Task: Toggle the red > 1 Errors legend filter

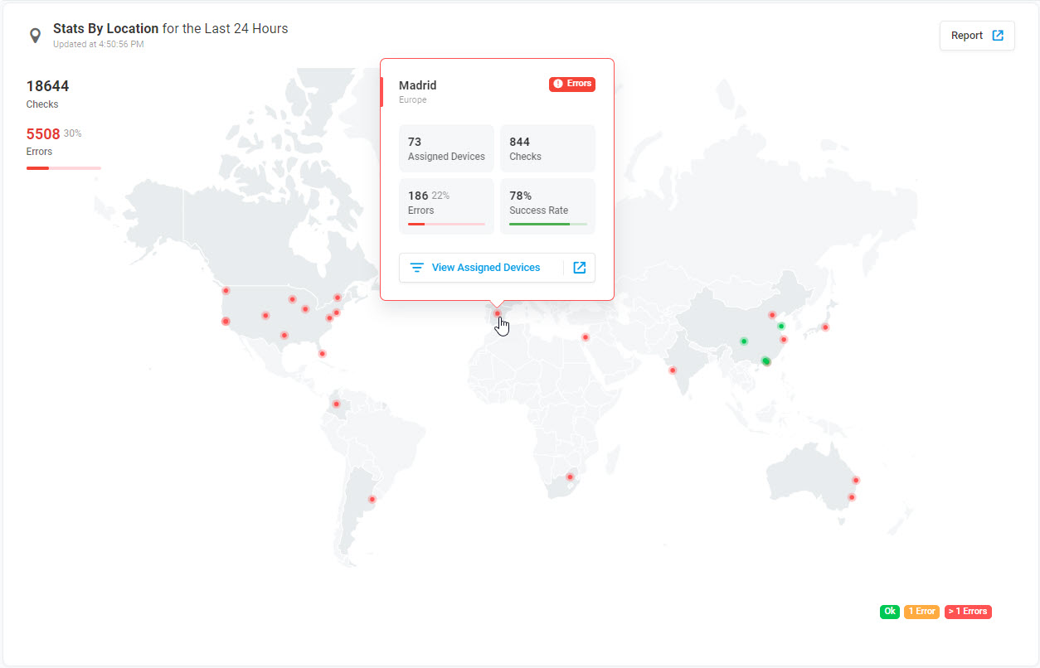Action: coord(968,612)
